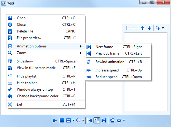This screenshot has width=171, height=127.
Task: Choose Increase speed in submenu
Action: pos(118,70)
